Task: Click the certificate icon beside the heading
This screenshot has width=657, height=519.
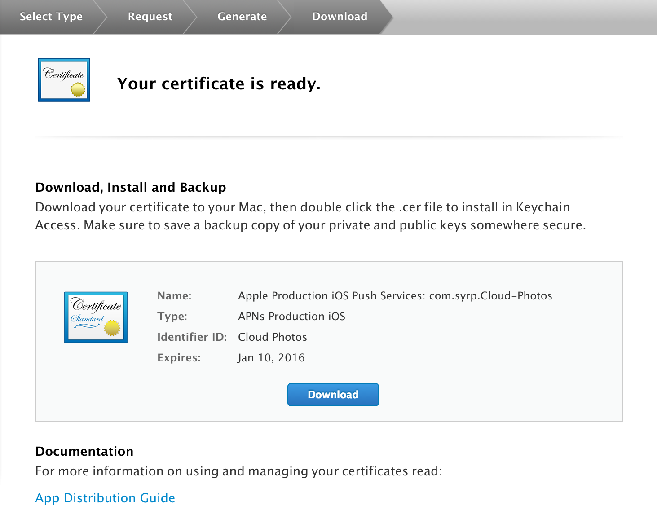Action: pos(64,80)
